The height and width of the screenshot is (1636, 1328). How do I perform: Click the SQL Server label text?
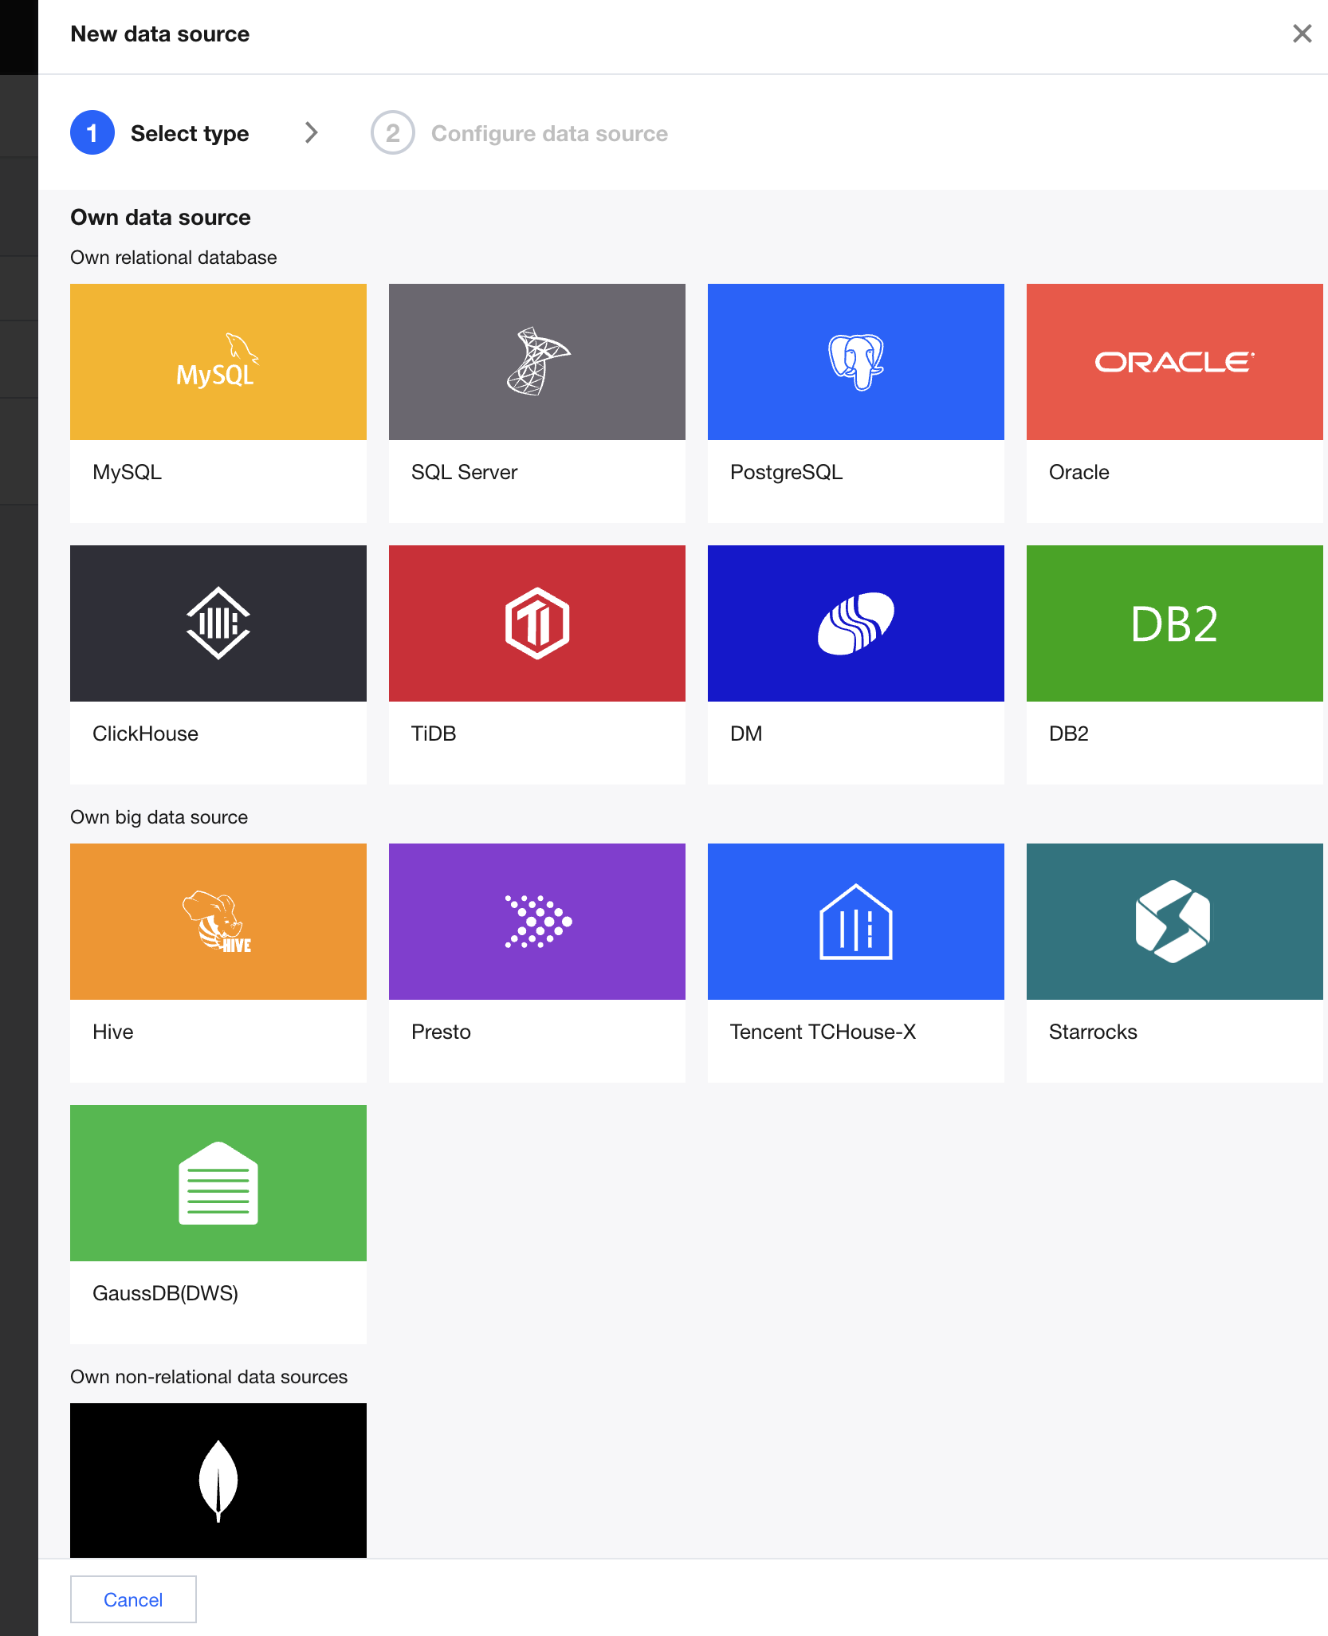[465, 472]
